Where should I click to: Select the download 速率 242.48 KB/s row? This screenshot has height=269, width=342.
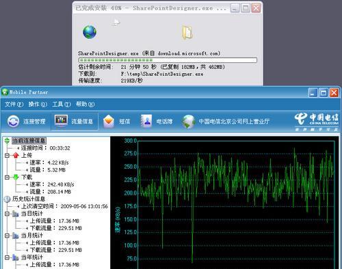(x=52, y=184)
